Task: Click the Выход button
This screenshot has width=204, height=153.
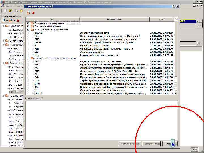Action: pos(170,144)
